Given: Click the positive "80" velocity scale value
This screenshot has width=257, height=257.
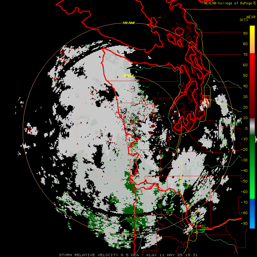Looking at the screenshot, I should pos(245,44).
